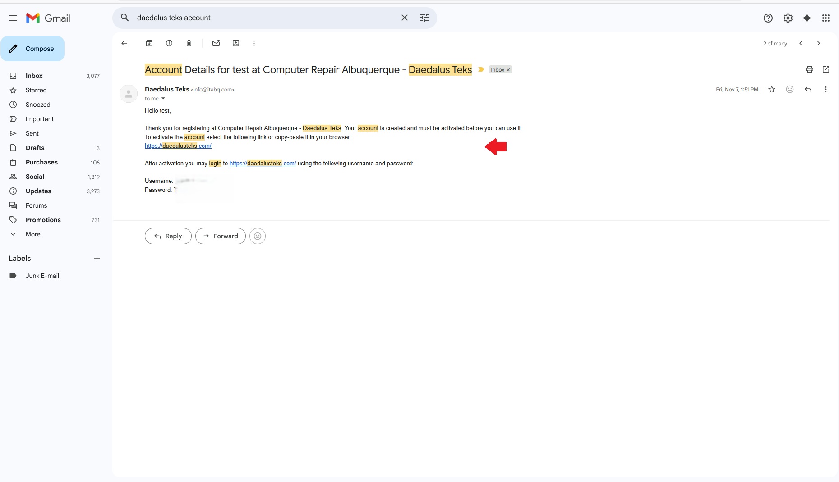Open the Google apps grid
Viewport: 839px width, 482px height.
(x=826, y=18)
